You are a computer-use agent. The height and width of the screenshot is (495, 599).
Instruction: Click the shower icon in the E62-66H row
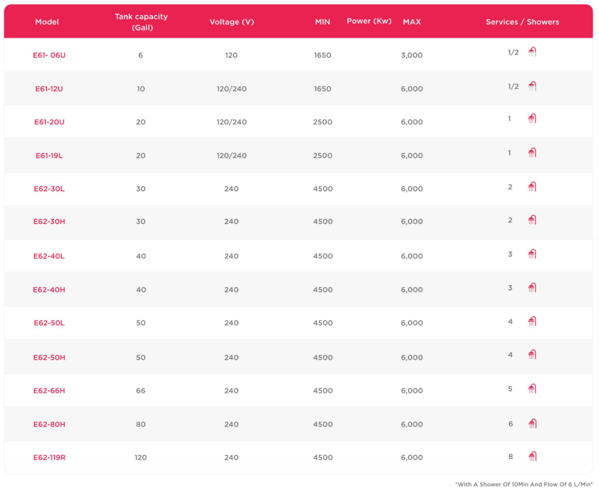point(532,389)
